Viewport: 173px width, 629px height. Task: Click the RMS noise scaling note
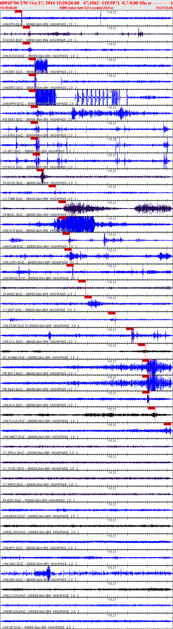coord(86,8)
